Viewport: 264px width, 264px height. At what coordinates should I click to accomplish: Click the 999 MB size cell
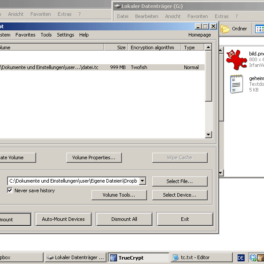click(118, 67)
